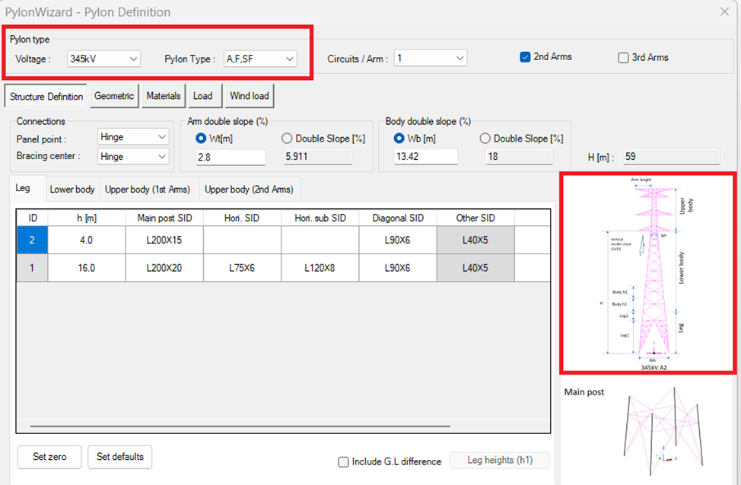Expand the Pylon Type combo box
This screenshot has height=485, width=741.
coord(260,59)
